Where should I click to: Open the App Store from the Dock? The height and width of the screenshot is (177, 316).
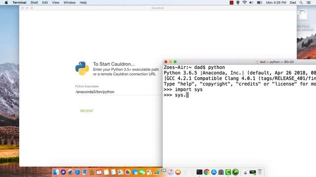click(x=214, y=172)
